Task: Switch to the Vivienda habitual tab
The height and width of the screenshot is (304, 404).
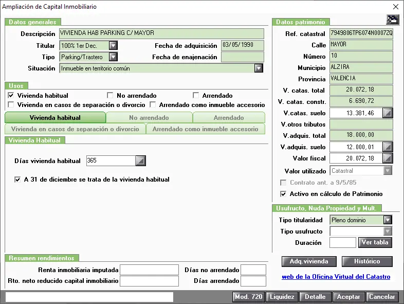Action: (x=55, y=118)
